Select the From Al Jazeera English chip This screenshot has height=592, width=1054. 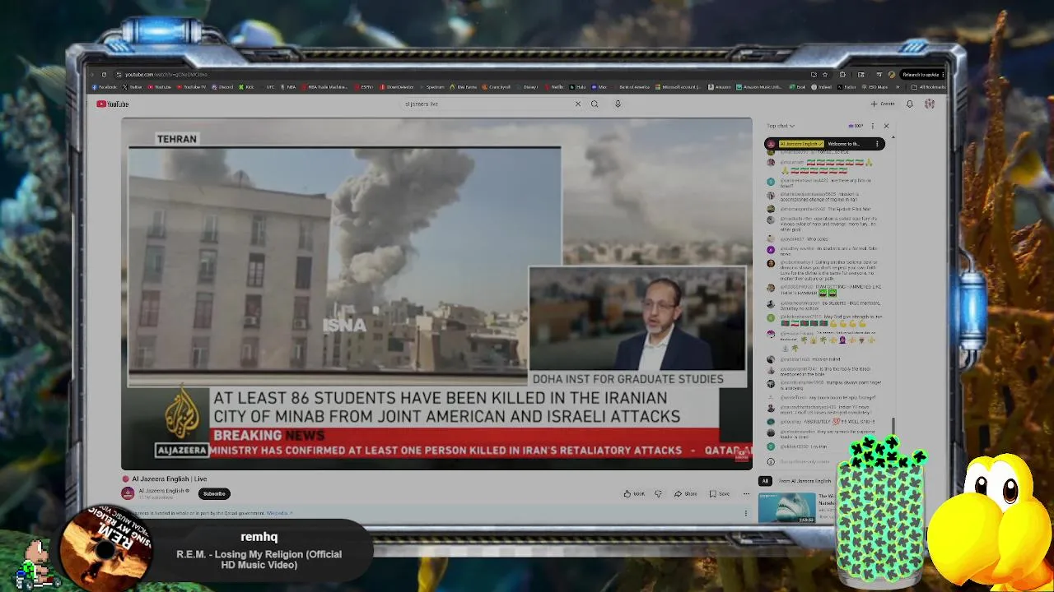[804, 481]
